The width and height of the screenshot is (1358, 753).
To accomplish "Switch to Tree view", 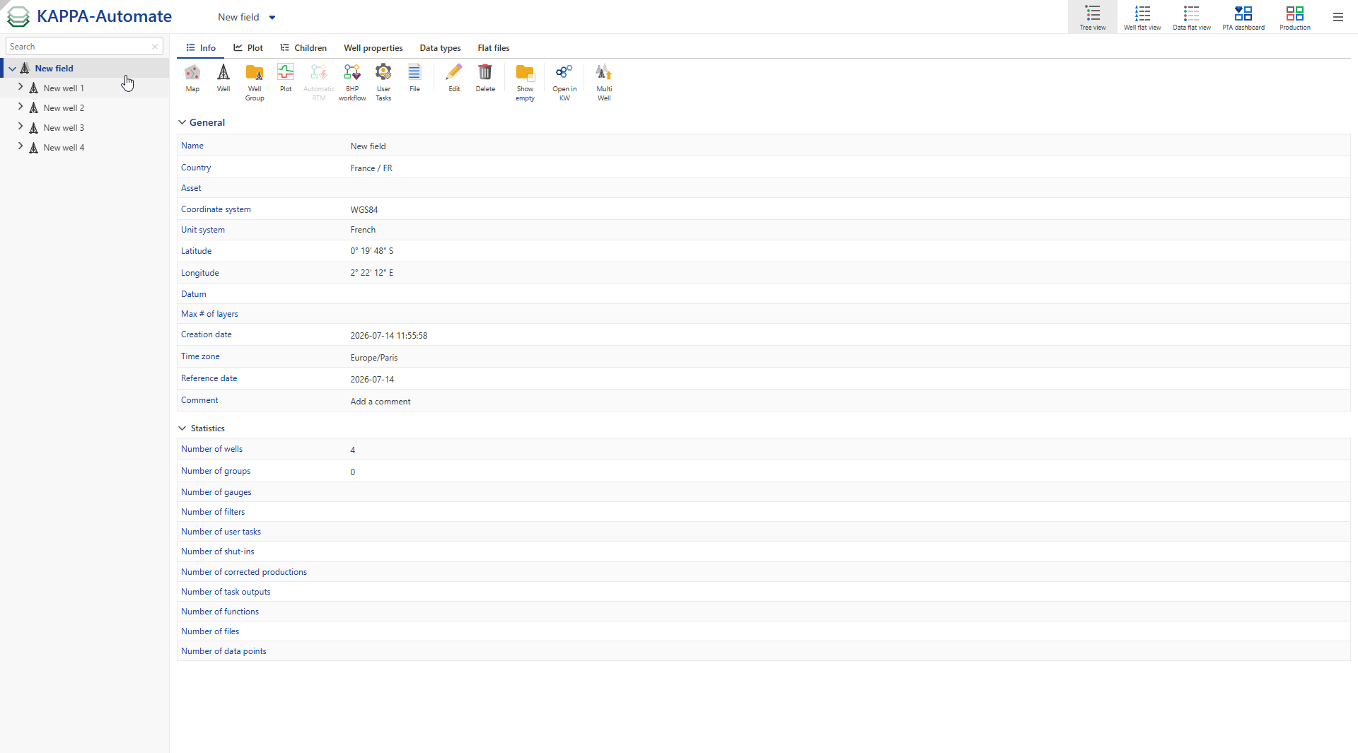I will pyautogui.click(x=1093, y=17).
